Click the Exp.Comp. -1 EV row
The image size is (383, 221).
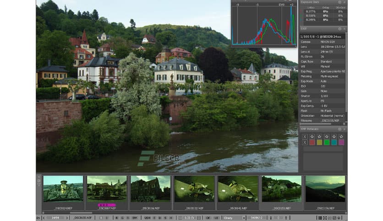(x=322, y=106)
